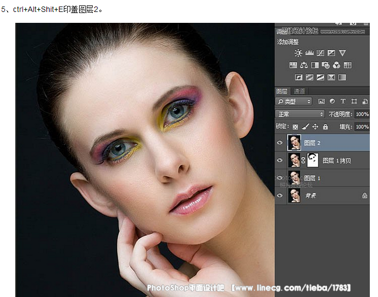Select layer name 图层 1 拷贝
The height and width of the screenshot is (297, 378).
pyautogui.click(x=337, y=160)
